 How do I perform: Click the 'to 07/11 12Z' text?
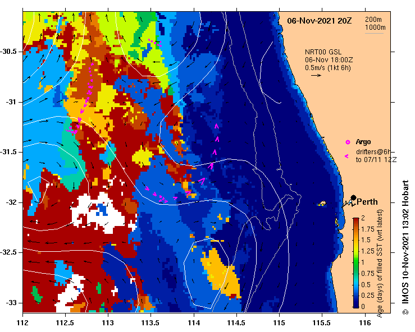click(376, 160)
